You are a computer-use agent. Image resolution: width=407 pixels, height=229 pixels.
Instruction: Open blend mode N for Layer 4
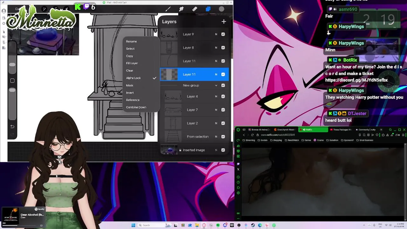pyautogui.click(x=216, y=96)
